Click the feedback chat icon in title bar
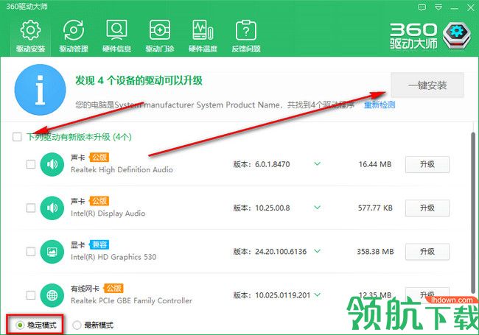Image resolution: width=479 pixels, height=335 pixels. coord(422,7)
